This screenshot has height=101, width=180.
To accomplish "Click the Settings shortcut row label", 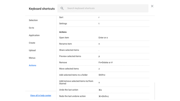I will click(63, 24).
